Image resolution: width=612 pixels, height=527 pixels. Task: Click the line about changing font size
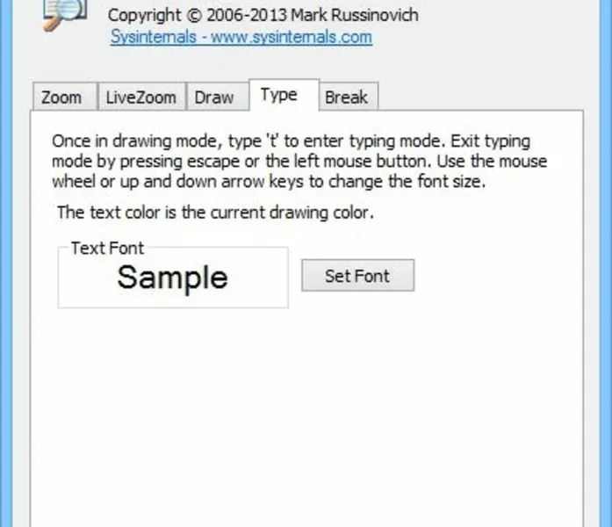tap(268, 182)
